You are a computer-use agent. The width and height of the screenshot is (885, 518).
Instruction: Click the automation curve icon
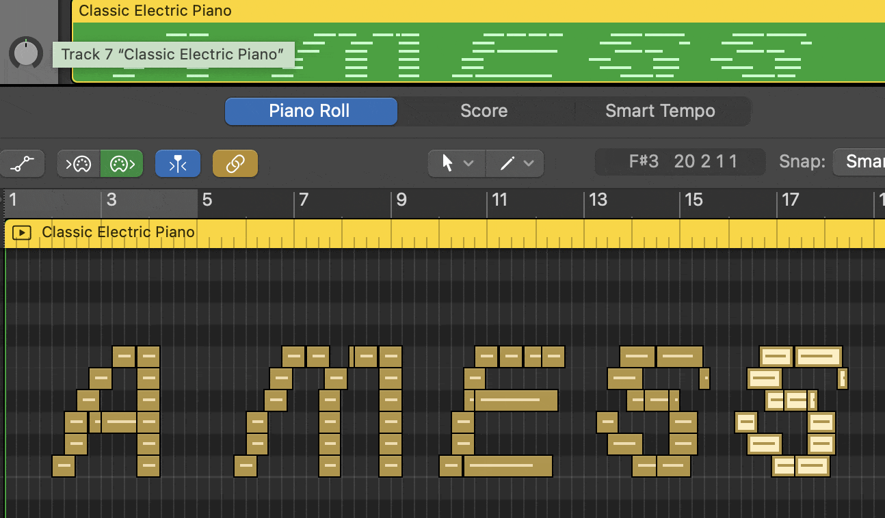[23, 164]
